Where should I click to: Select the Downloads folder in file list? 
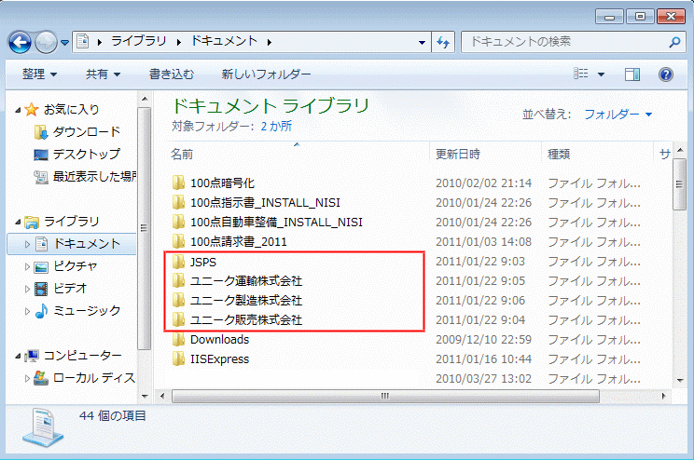tap(219, 339)
